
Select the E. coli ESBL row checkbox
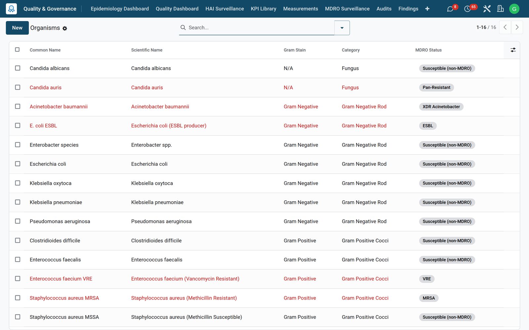[x=18, y=125]
